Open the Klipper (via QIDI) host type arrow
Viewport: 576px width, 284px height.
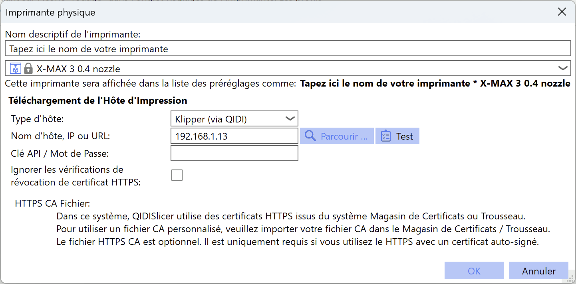point(290,118)
